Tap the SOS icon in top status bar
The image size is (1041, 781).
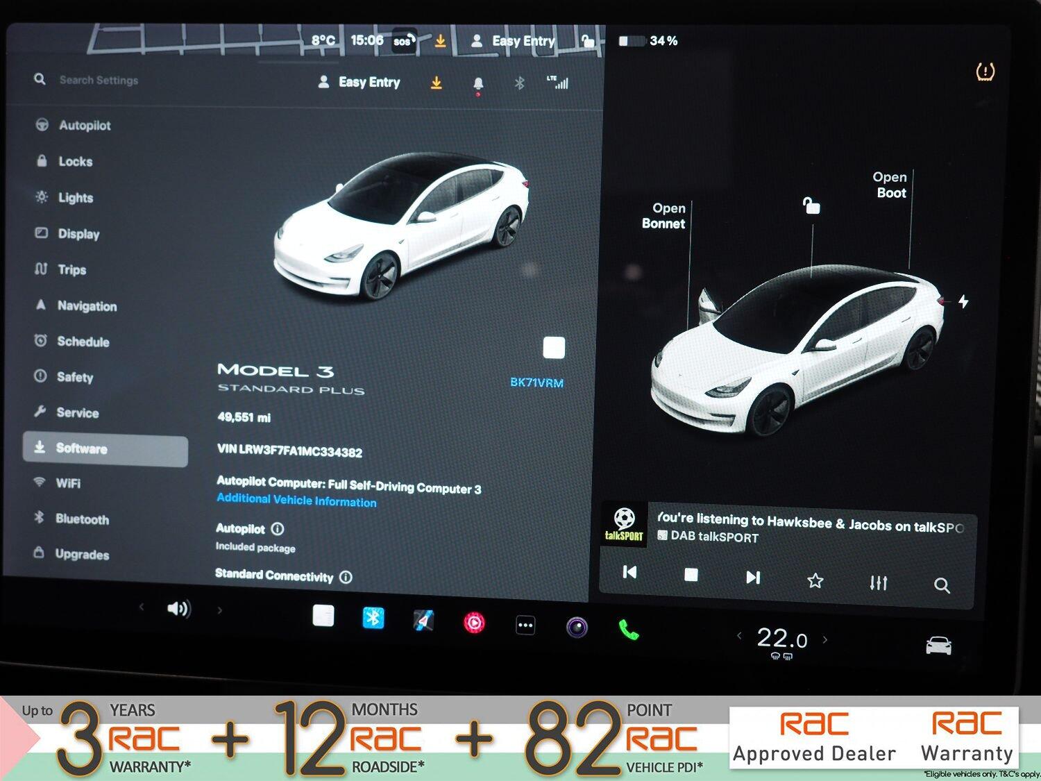[x=405, y=41]
